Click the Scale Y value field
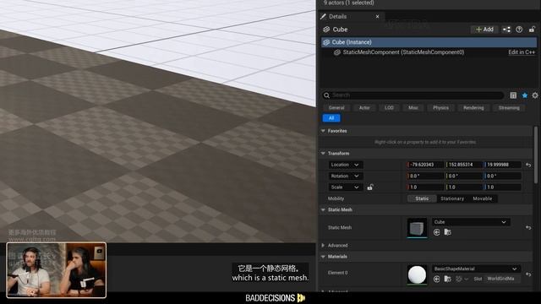 pyautogui.click(x=464, y=187)
